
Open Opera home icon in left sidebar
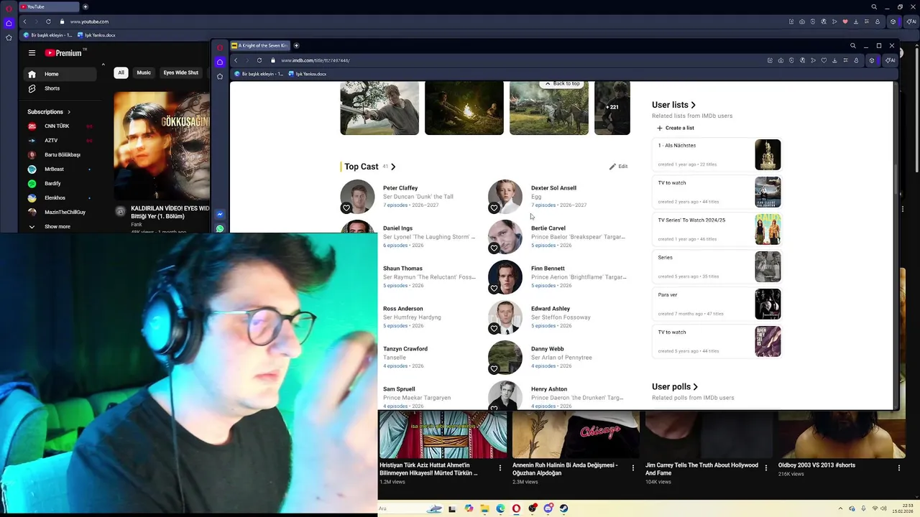pyautogui.click(x=9, y=23)
